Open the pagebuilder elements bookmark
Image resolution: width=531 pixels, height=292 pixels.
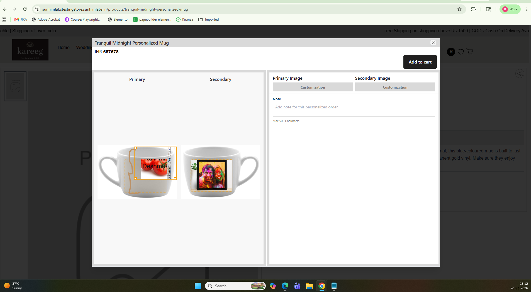152,20
